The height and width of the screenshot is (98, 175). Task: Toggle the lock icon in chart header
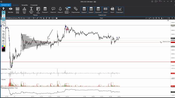(162, 18)
